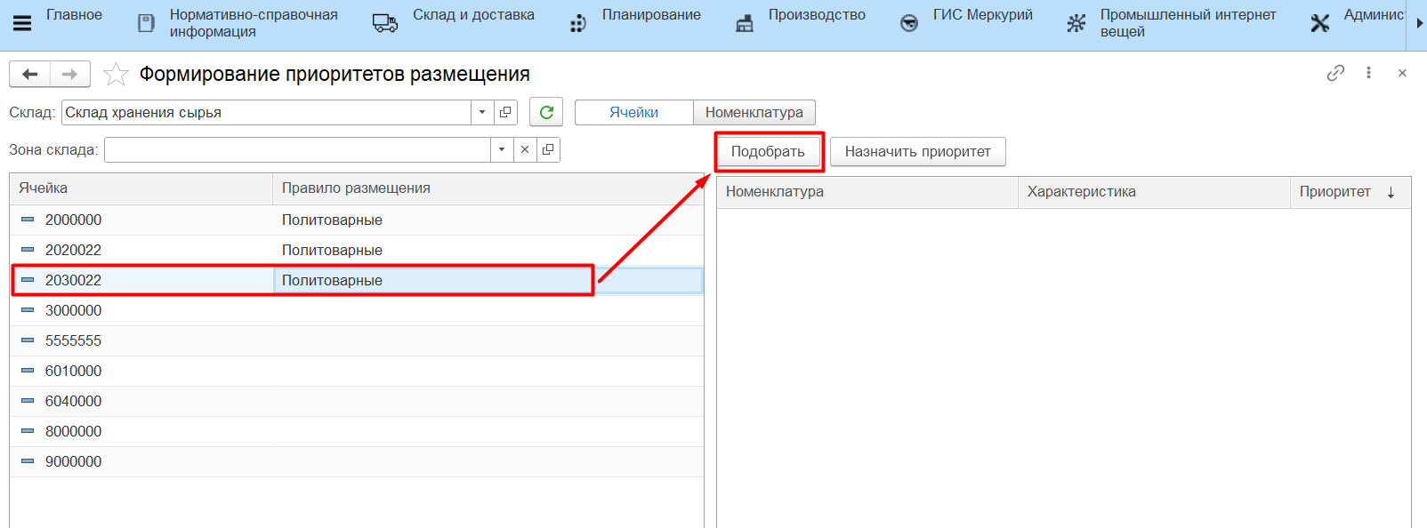Sort by the Приоритет column header

(1334, 192)
